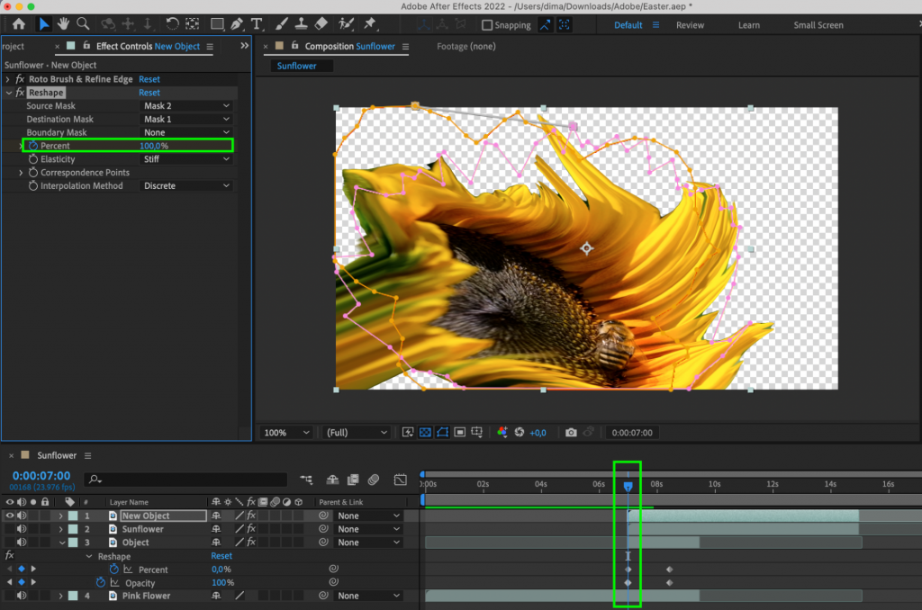Select the Zoom tool
The image size is (922, 610).
coord(83,23)
